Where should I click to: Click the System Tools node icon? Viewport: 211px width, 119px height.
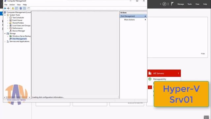pos(8,15)
